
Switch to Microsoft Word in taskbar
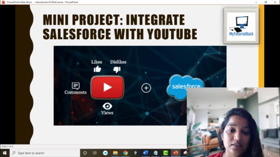click(x=145, y=153)
